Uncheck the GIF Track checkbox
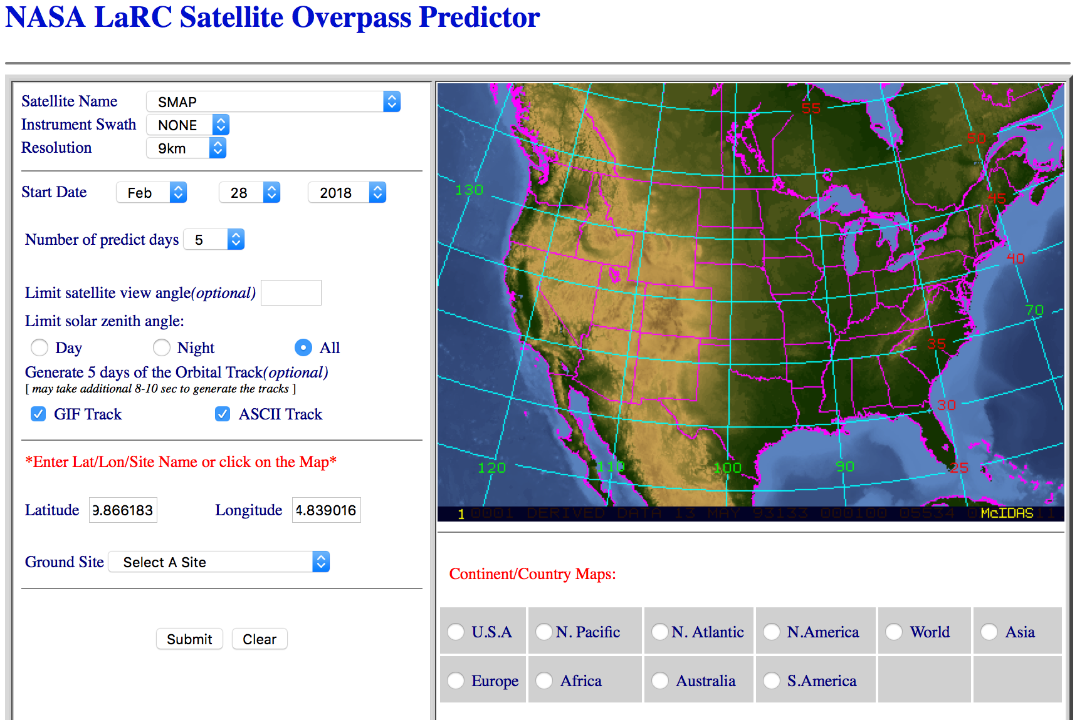 pyautogui.click(x=38, y=414)
